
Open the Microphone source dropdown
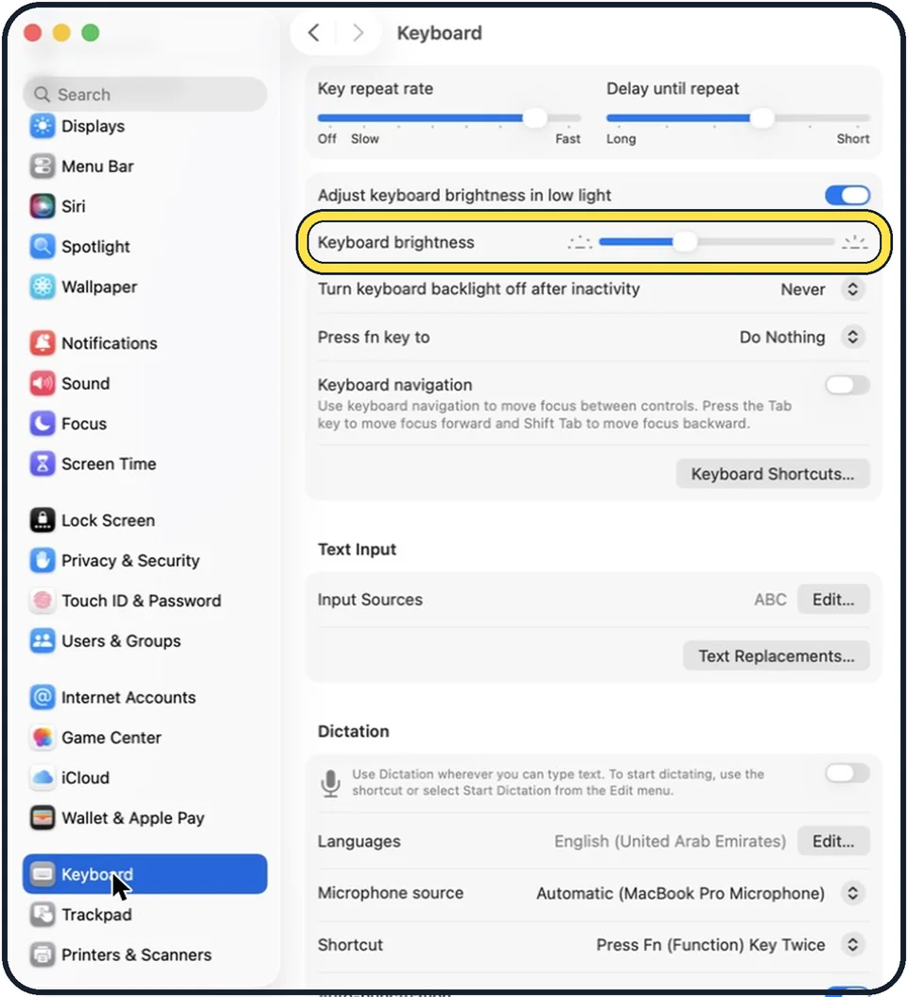pyautogui.click(x=853, y=893)
